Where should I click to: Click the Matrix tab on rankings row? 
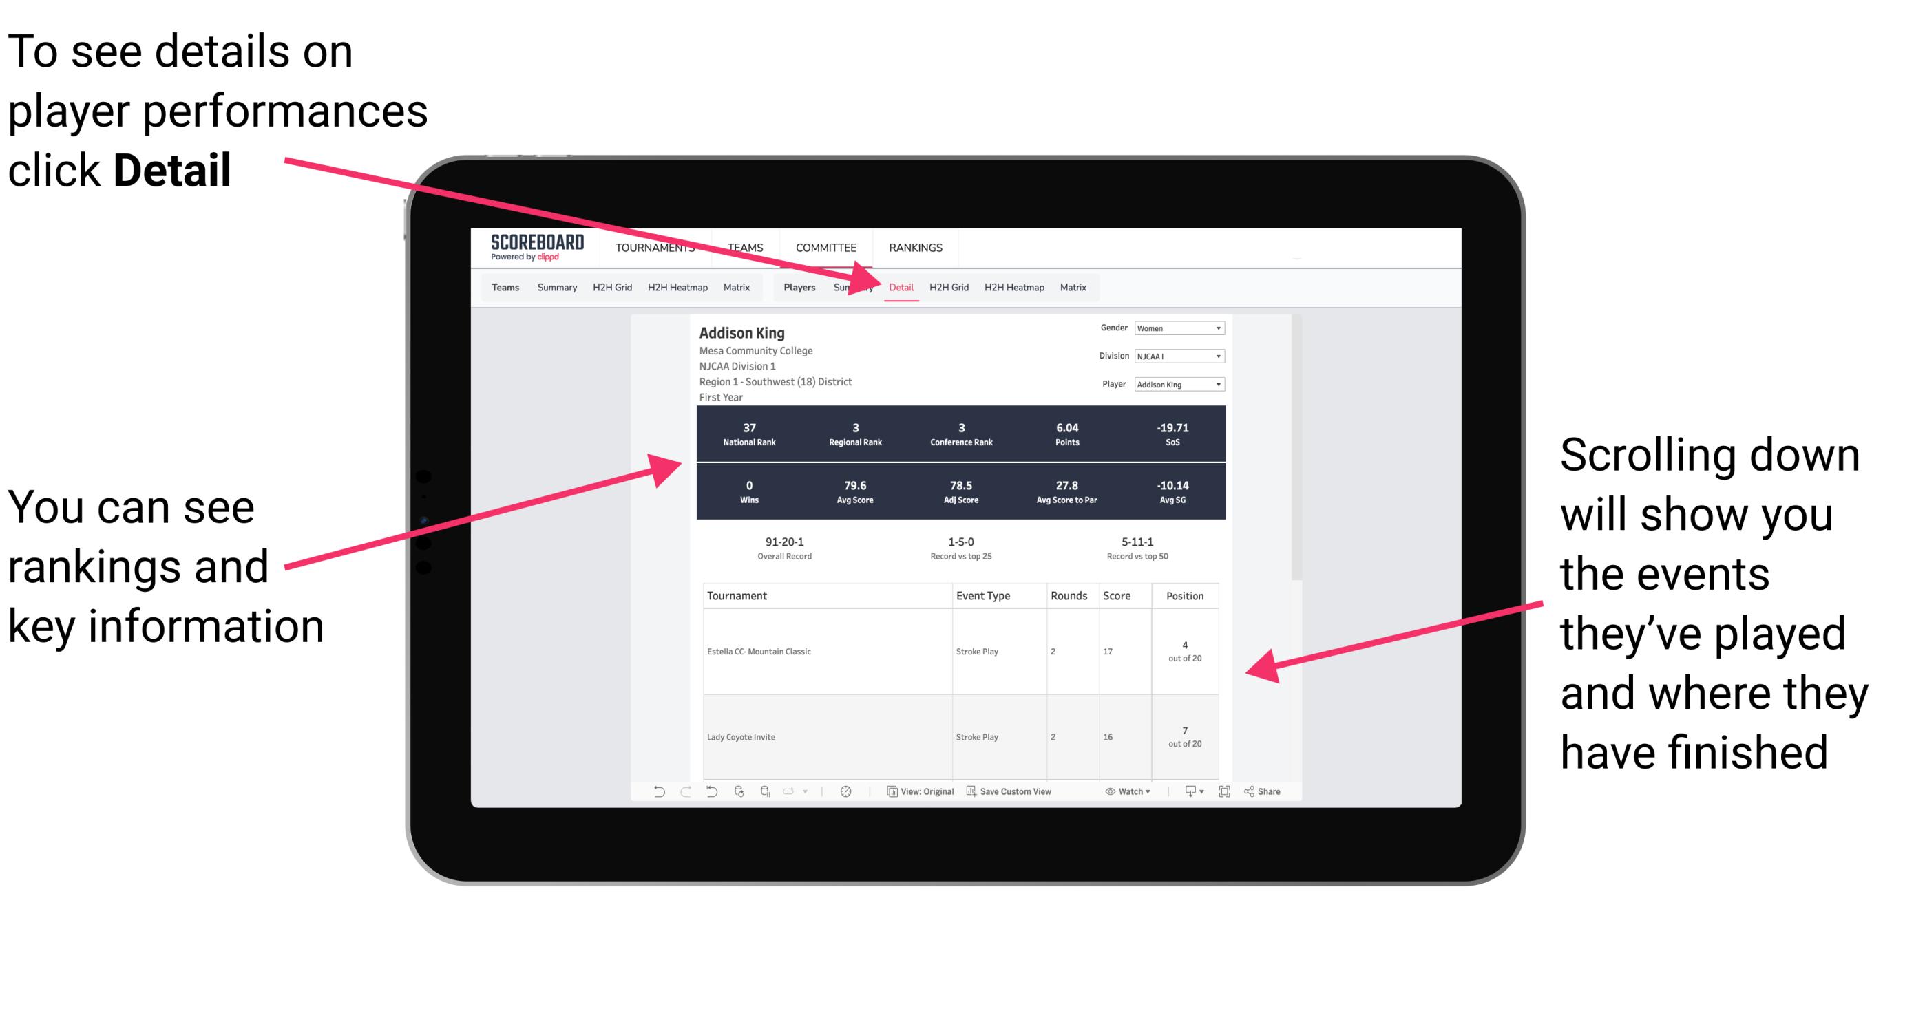[x=1070, y=287]
